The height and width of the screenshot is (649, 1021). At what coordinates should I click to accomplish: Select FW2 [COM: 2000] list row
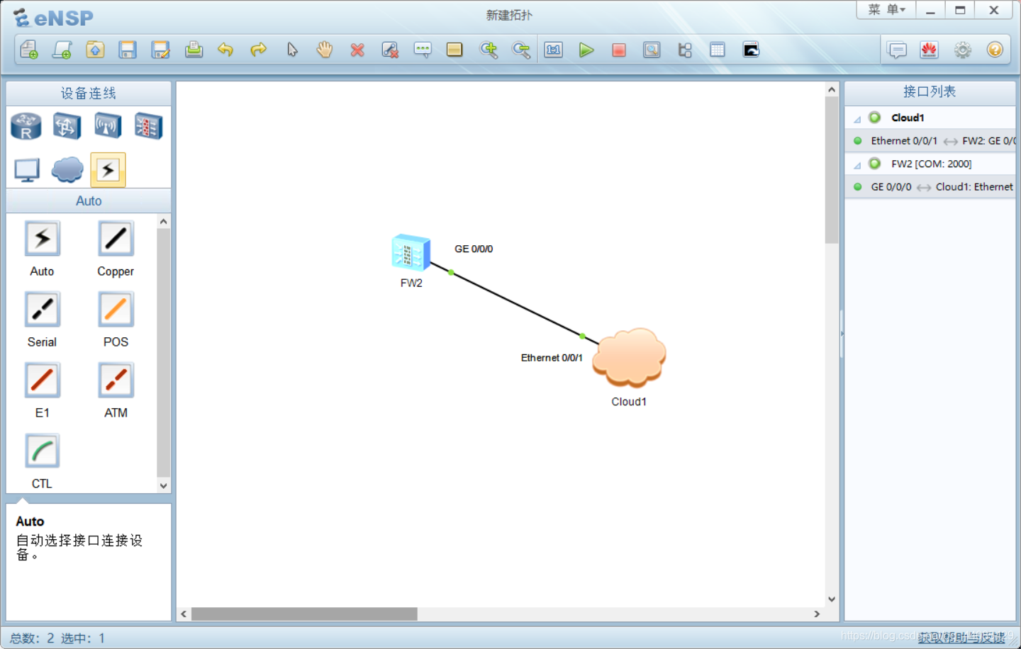coord(930,164)
